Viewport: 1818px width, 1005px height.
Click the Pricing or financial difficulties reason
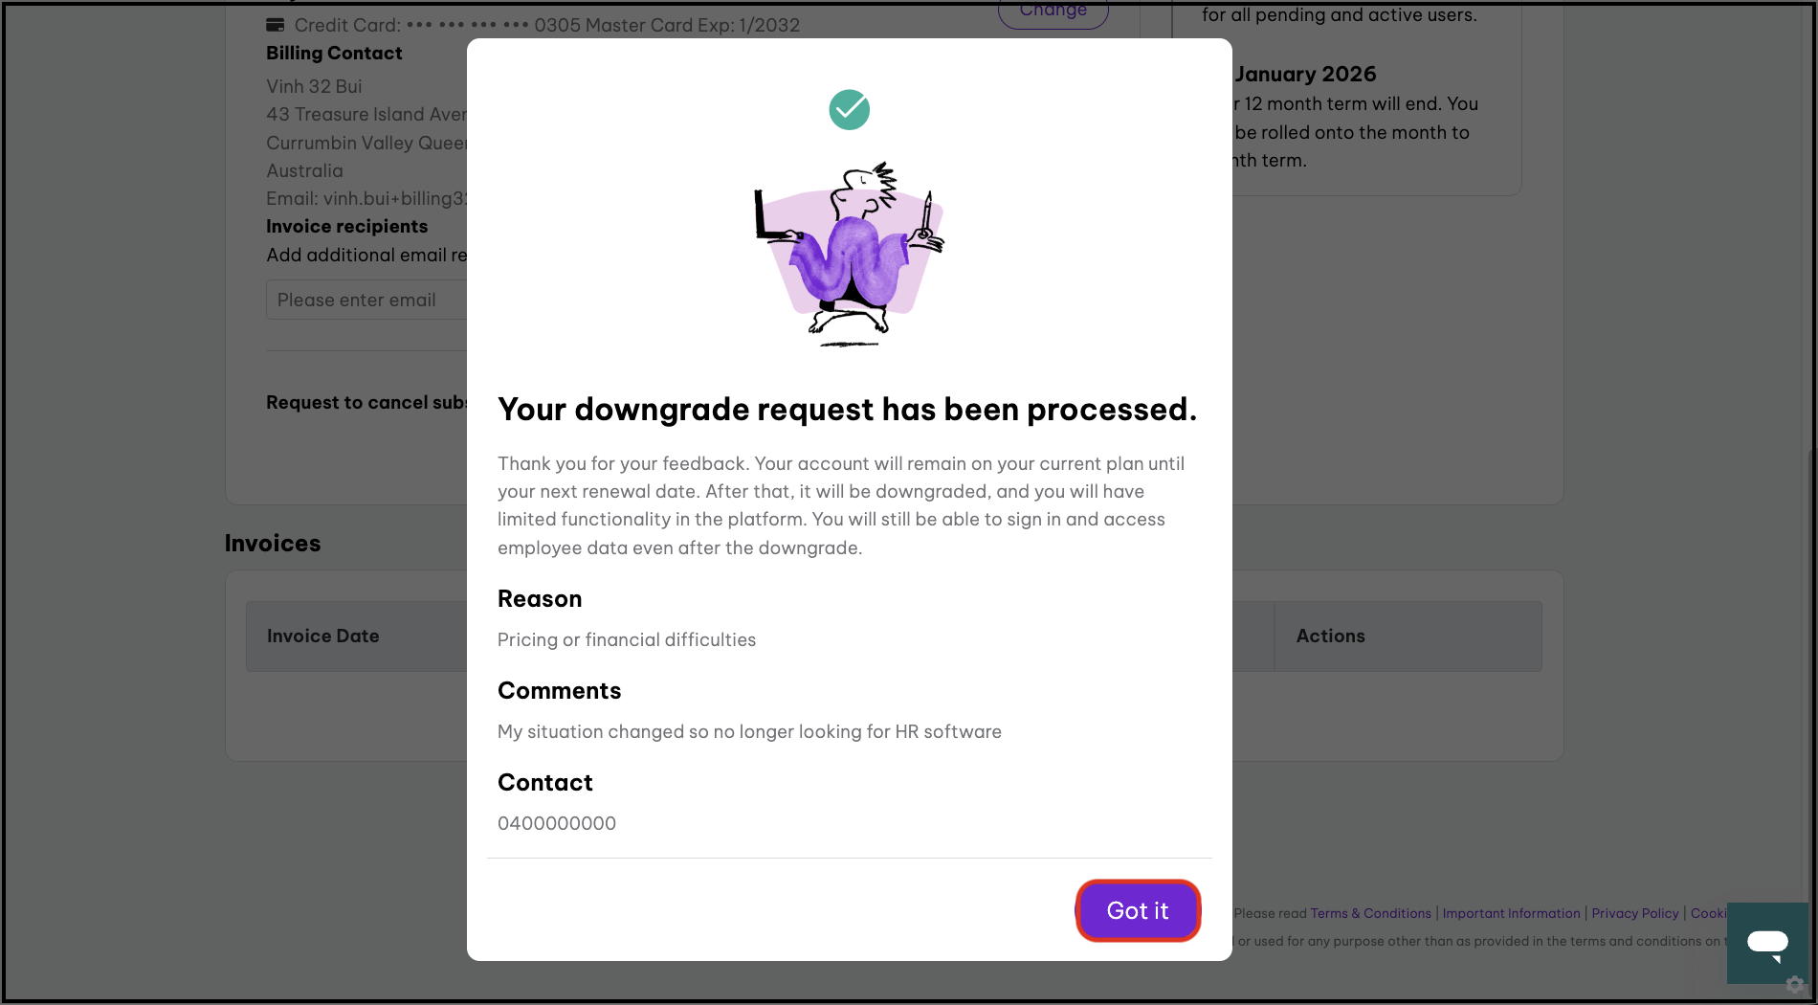point(627,639)
